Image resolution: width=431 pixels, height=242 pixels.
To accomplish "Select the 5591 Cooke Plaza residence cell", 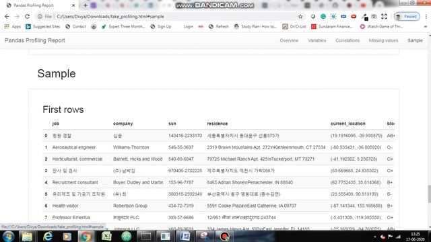I will pos(251,206).
